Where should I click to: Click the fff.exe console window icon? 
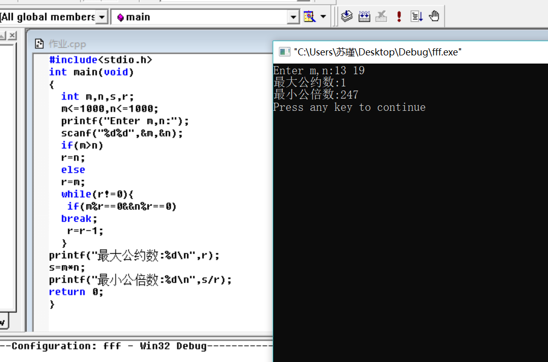point(284,52)
